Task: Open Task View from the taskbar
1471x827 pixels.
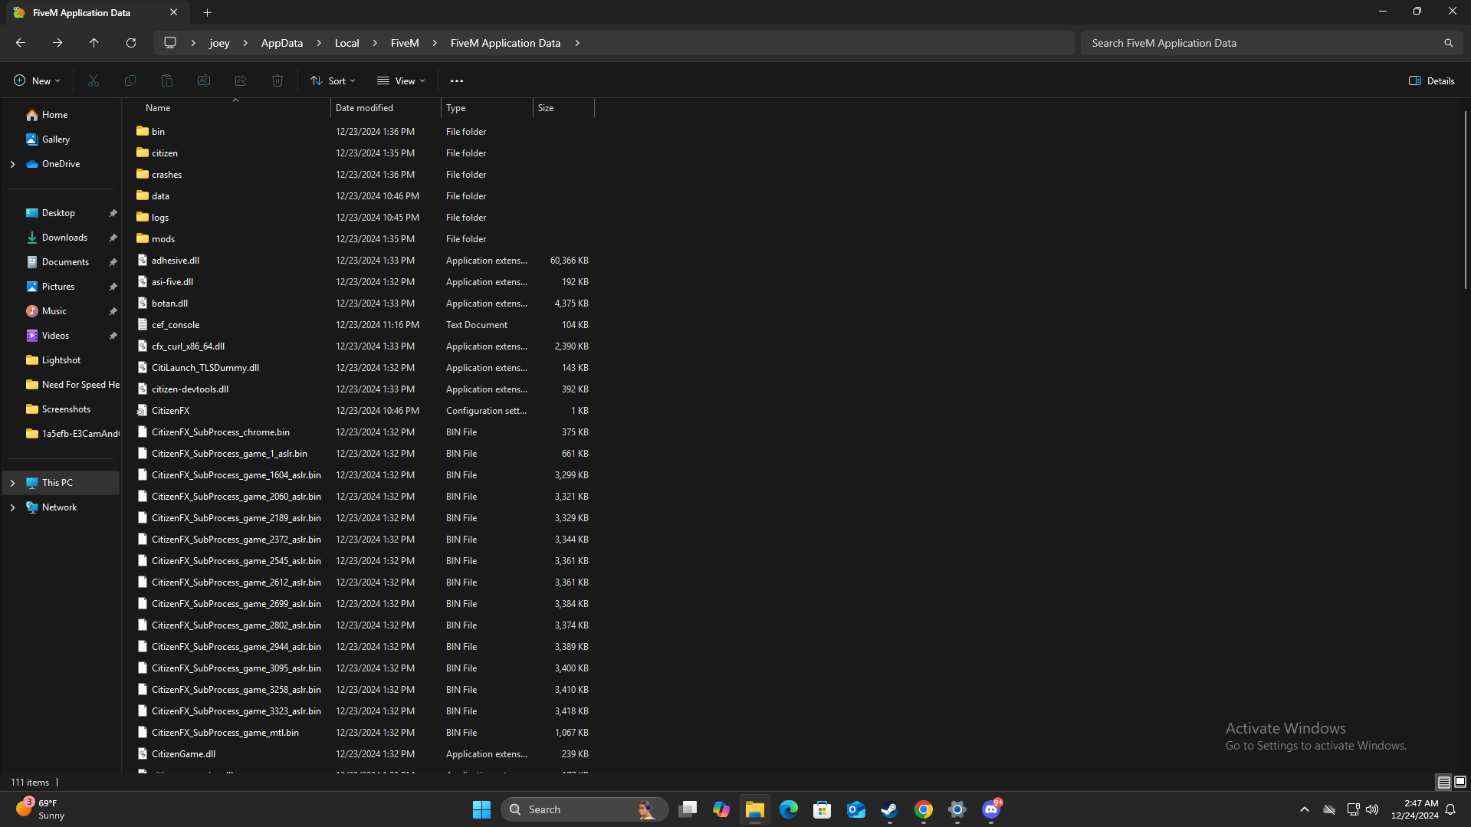Action: coord(688,809)
